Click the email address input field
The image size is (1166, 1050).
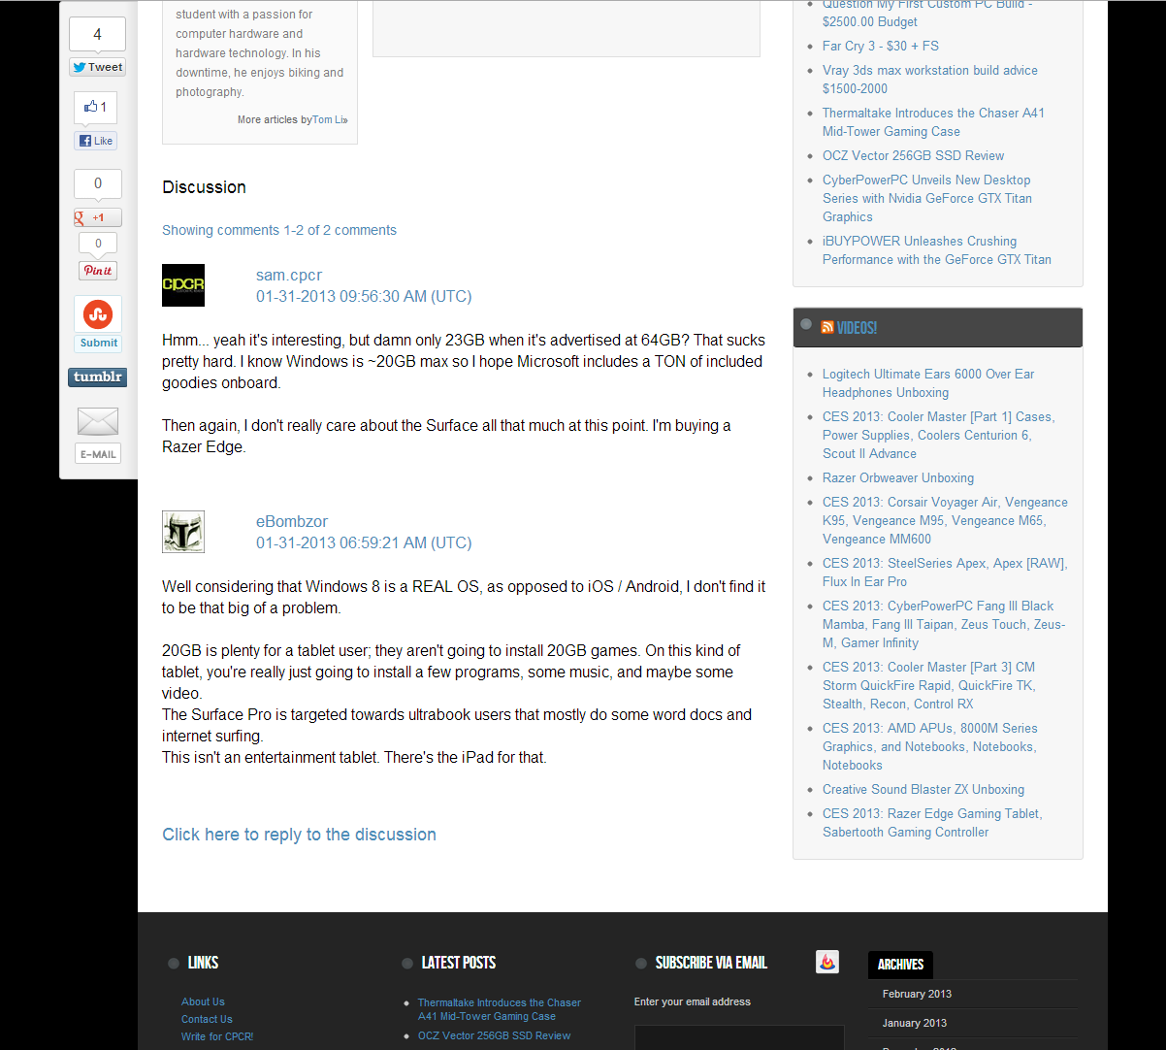click(x=738, y=1036)
